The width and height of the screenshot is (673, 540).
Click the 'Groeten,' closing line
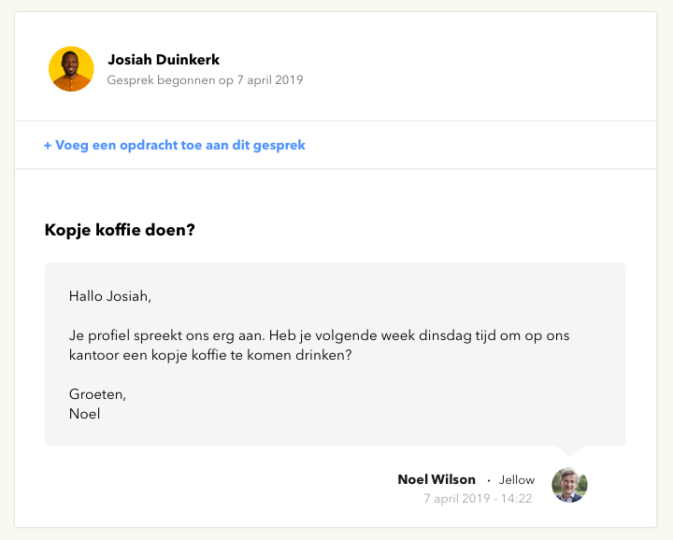tap(97, 393)
